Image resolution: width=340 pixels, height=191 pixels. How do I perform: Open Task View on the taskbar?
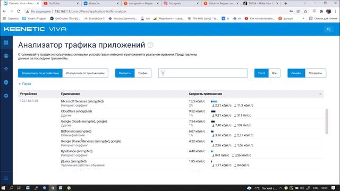(19, 188)
